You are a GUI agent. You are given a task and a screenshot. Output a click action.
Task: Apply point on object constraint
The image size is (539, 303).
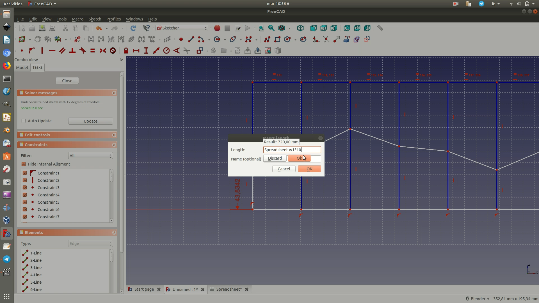(x=32, y=51)
